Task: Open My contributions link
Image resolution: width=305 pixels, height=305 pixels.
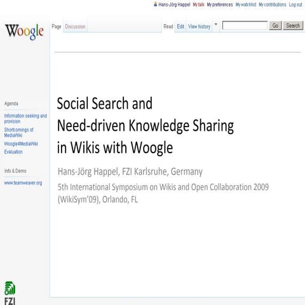Action: tap(273, 4)
